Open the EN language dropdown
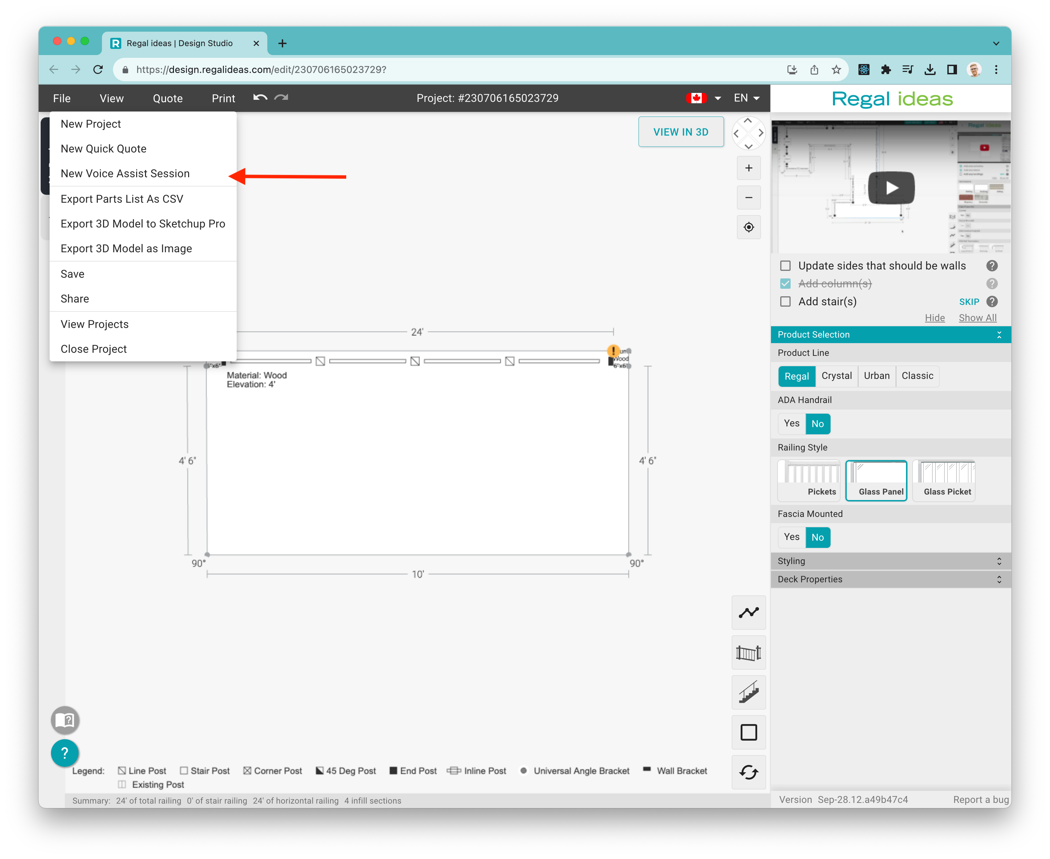The height and width of the screenshot is (859, 1050). [x=747, y=98]
